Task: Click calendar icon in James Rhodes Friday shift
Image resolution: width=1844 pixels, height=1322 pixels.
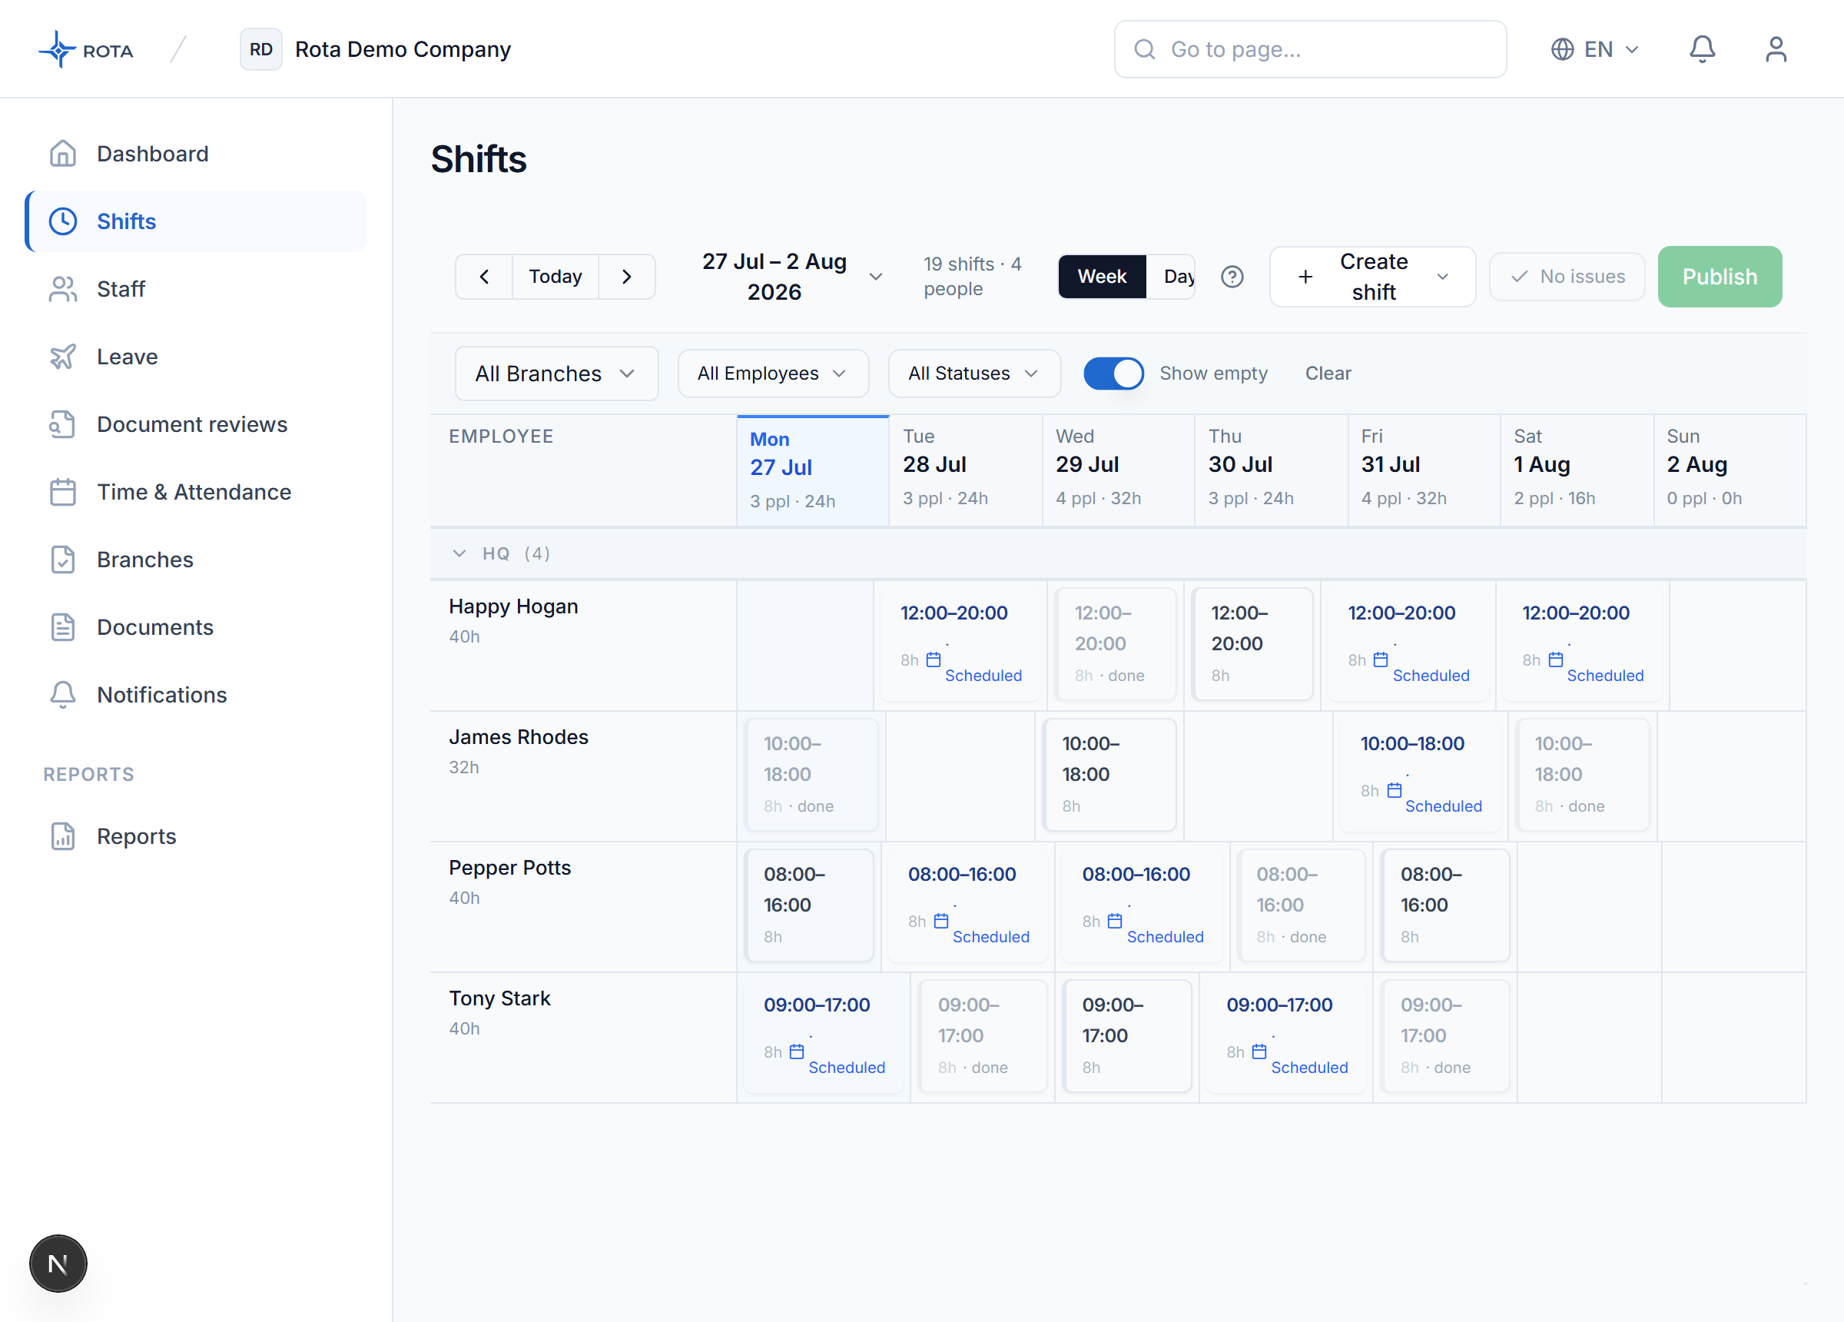Action: point(1395,790)
